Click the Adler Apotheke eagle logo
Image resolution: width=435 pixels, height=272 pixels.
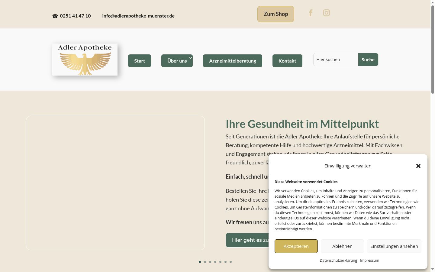[x=85, y=60]
